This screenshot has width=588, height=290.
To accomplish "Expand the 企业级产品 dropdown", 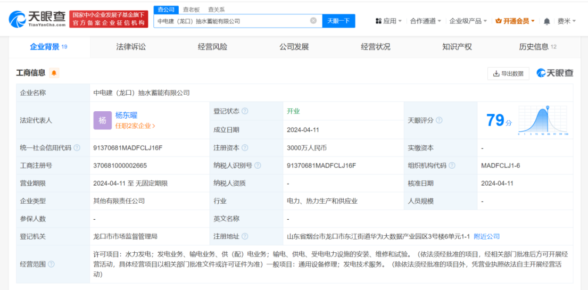I will click(468, 21).
